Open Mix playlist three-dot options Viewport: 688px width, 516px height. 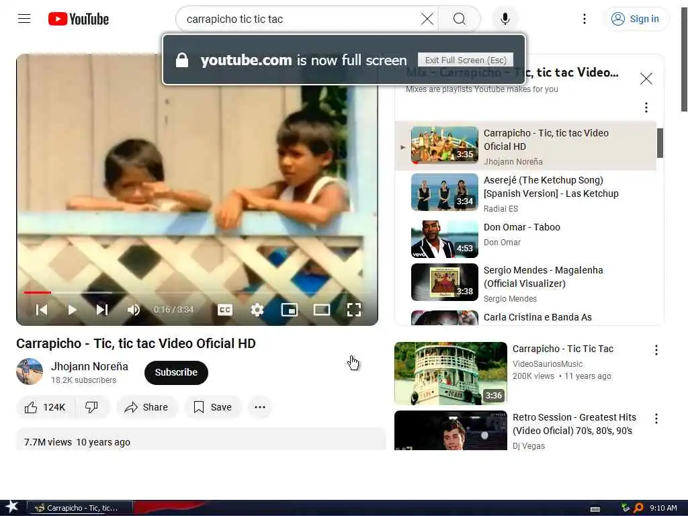coord(646,107)
